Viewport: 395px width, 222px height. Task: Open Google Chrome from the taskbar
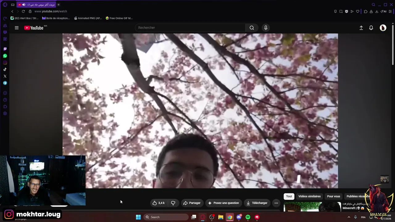pyautogui.click(x=230, y=217)
